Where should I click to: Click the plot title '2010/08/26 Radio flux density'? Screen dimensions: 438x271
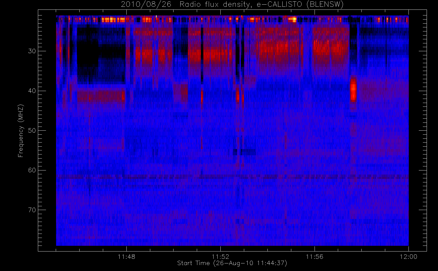232,5
